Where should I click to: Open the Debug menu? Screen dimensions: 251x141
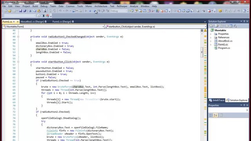[44, 6]
